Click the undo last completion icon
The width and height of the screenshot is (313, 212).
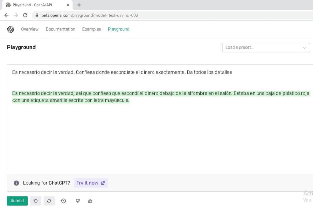35,201
